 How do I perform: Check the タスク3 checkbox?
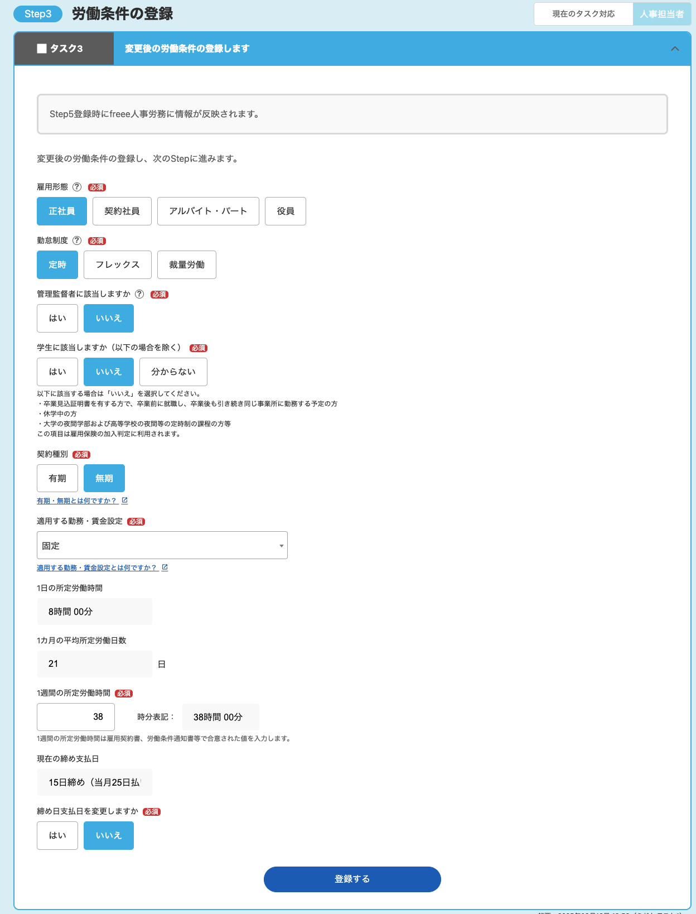(x=42, y=49)
